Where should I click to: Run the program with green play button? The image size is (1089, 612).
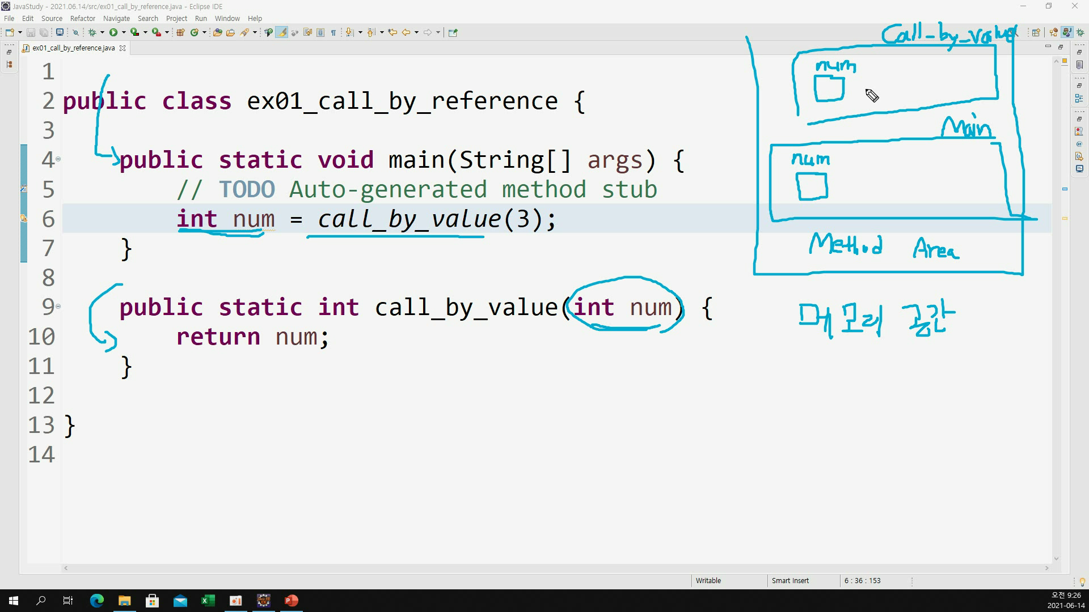[x=113, y=32]
